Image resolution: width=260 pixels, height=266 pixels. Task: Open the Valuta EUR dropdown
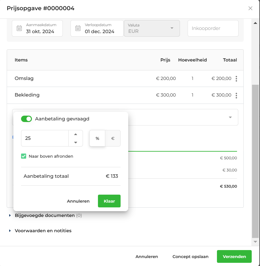(152, 28)
